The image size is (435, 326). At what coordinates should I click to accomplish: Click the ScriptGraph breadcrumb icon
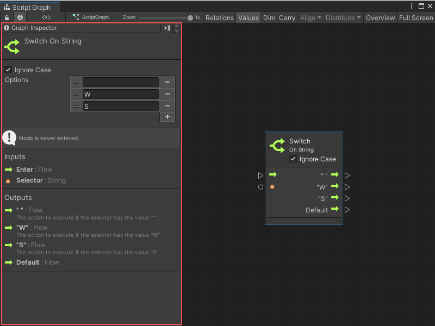[77, 17]
